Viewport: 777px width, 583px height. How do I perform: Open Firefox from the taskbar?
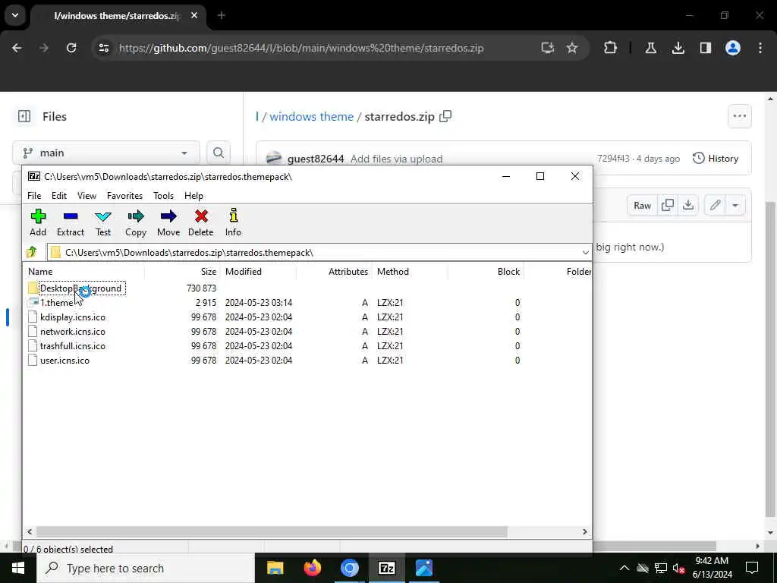[x=312, y=568]
